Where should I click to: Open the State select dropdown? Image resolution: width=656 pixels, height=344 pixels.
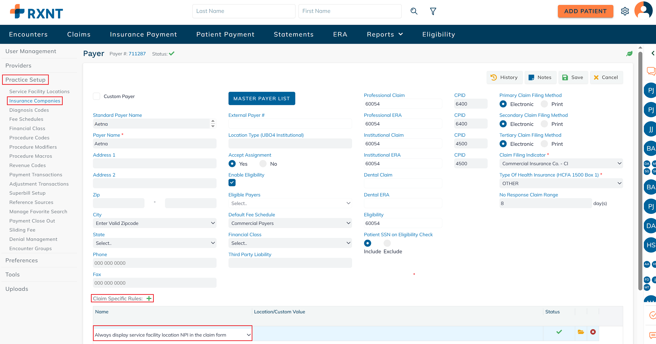154,243
